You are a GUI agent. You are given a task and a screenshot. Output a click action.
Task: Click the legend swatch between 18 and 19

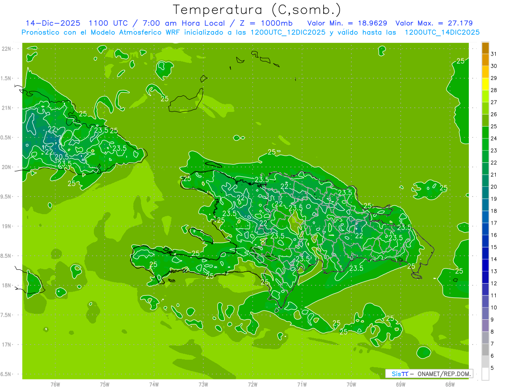[485, 205]
